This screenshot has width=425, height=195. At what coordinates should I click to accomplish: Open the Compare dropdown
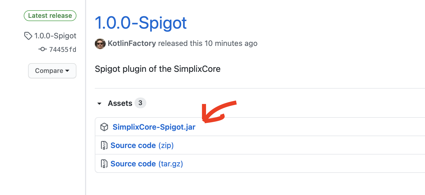click(x=49, y=71)
